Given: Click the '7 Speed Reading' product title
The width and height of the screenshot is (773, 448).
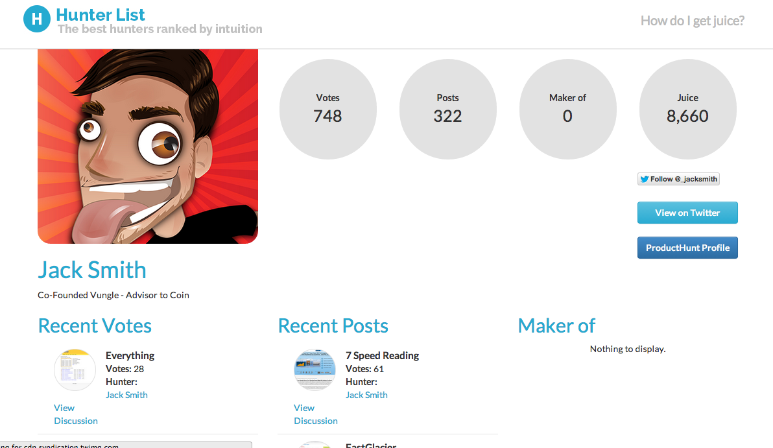Looking at the screenshot, I should point(382,355).
